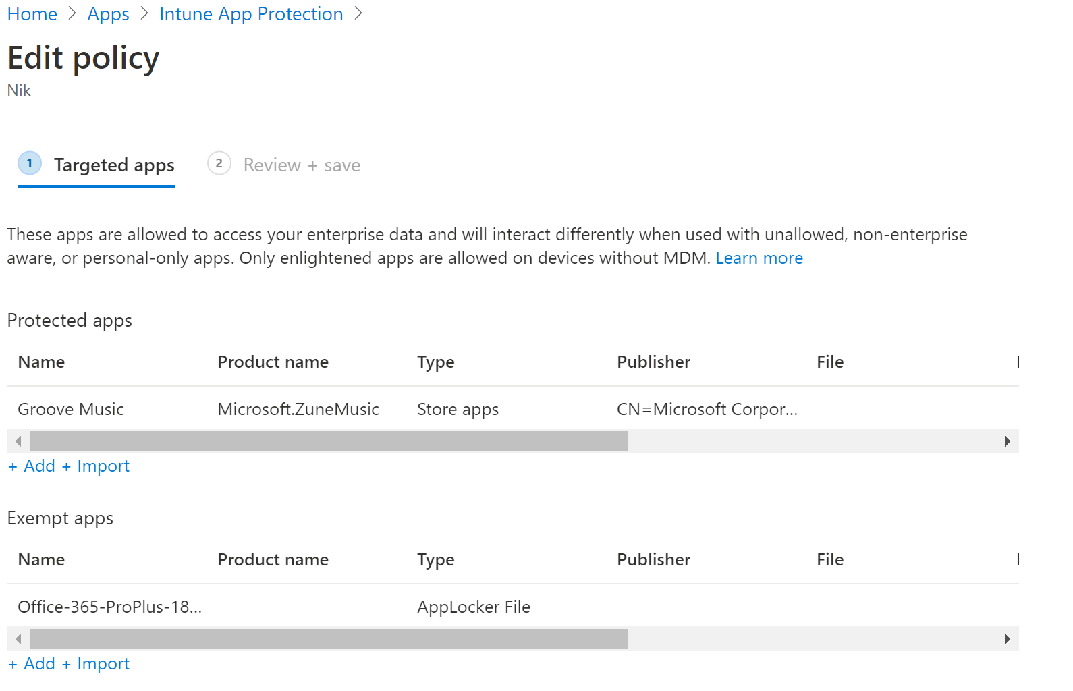Screen dimensions: 1073x691
Task: Click Protected apps horizontal scrollbar thumb
Action: pos(328,441)
